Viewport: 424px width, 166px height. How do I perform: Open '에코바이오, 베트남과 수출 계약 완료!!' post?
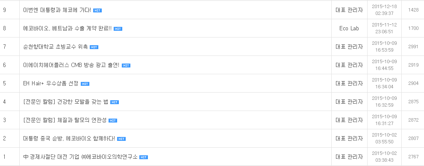click(68, 29)
